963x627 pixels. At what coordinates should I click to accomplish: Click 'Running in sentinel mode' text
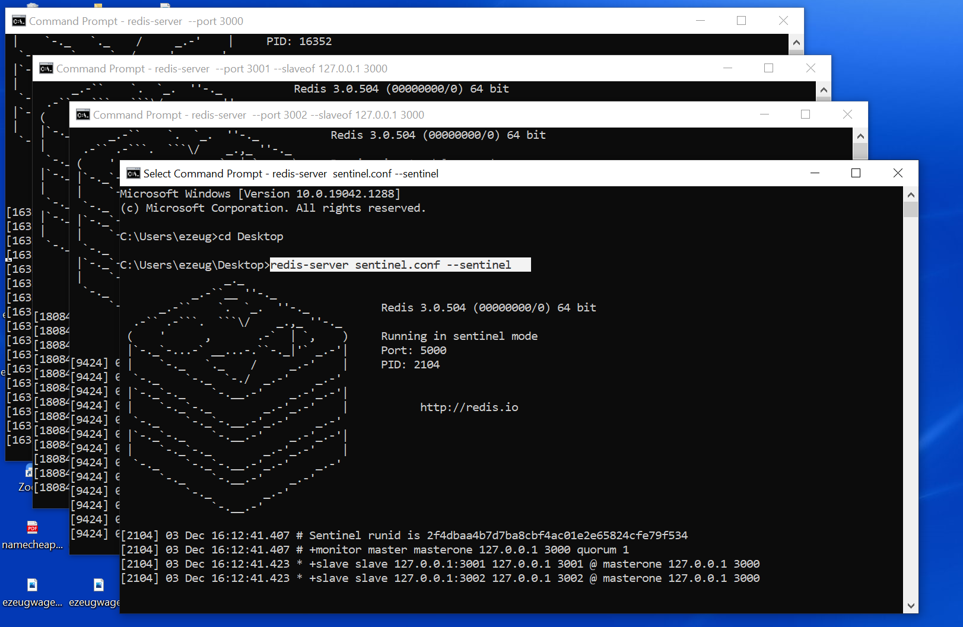pos(459,336)
